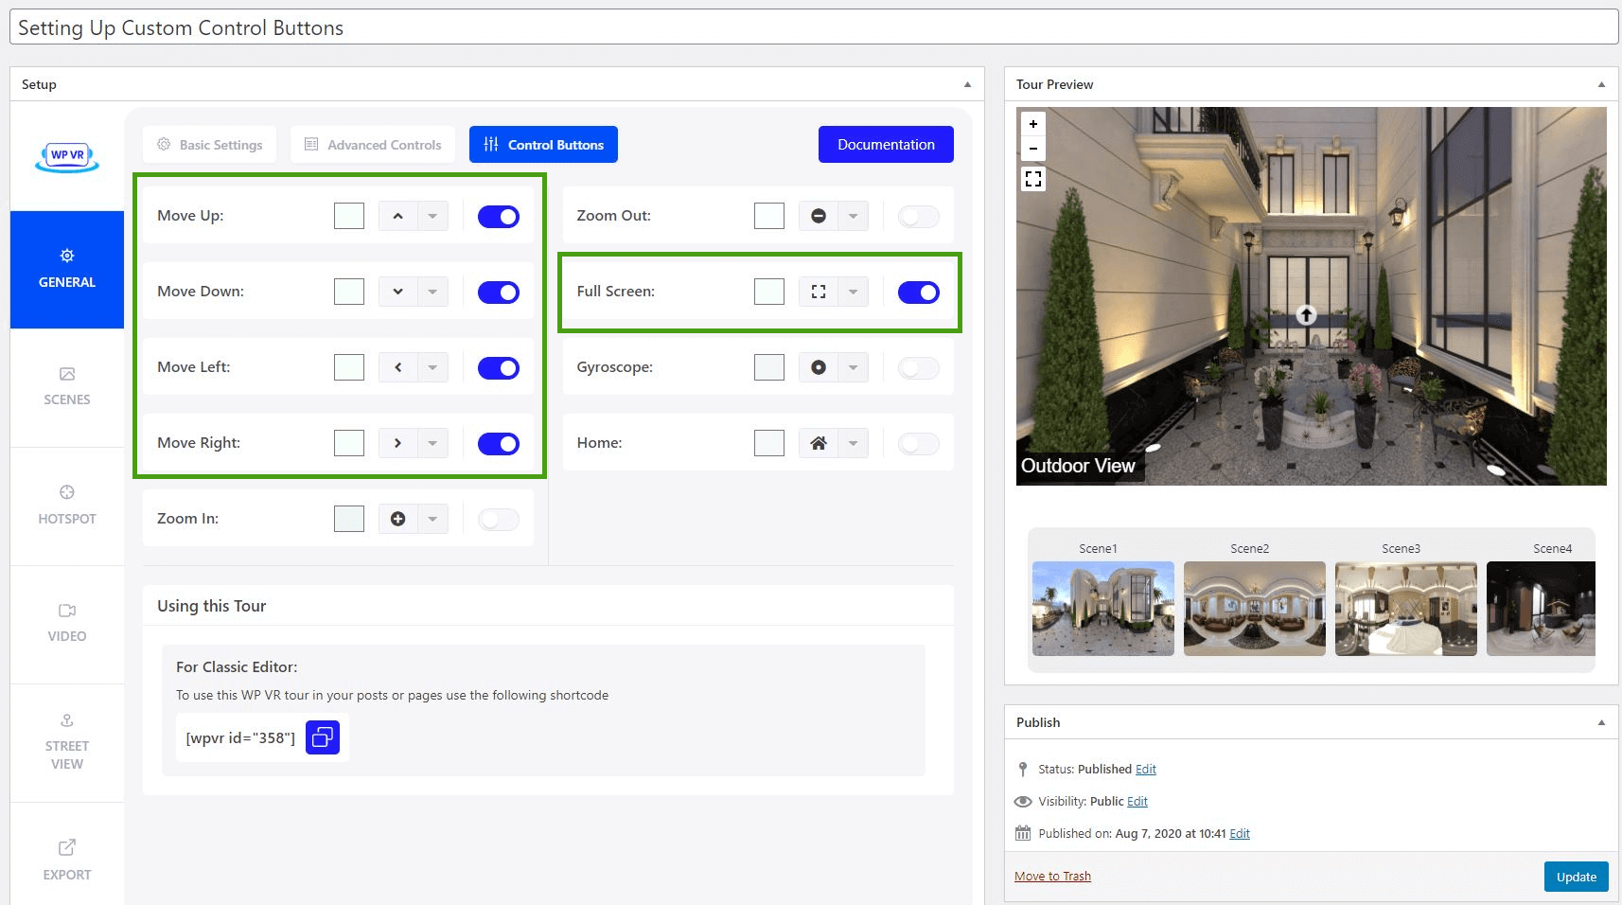
Task: Toggle the Move Right control switch
Action: click(x=499, y=444)
